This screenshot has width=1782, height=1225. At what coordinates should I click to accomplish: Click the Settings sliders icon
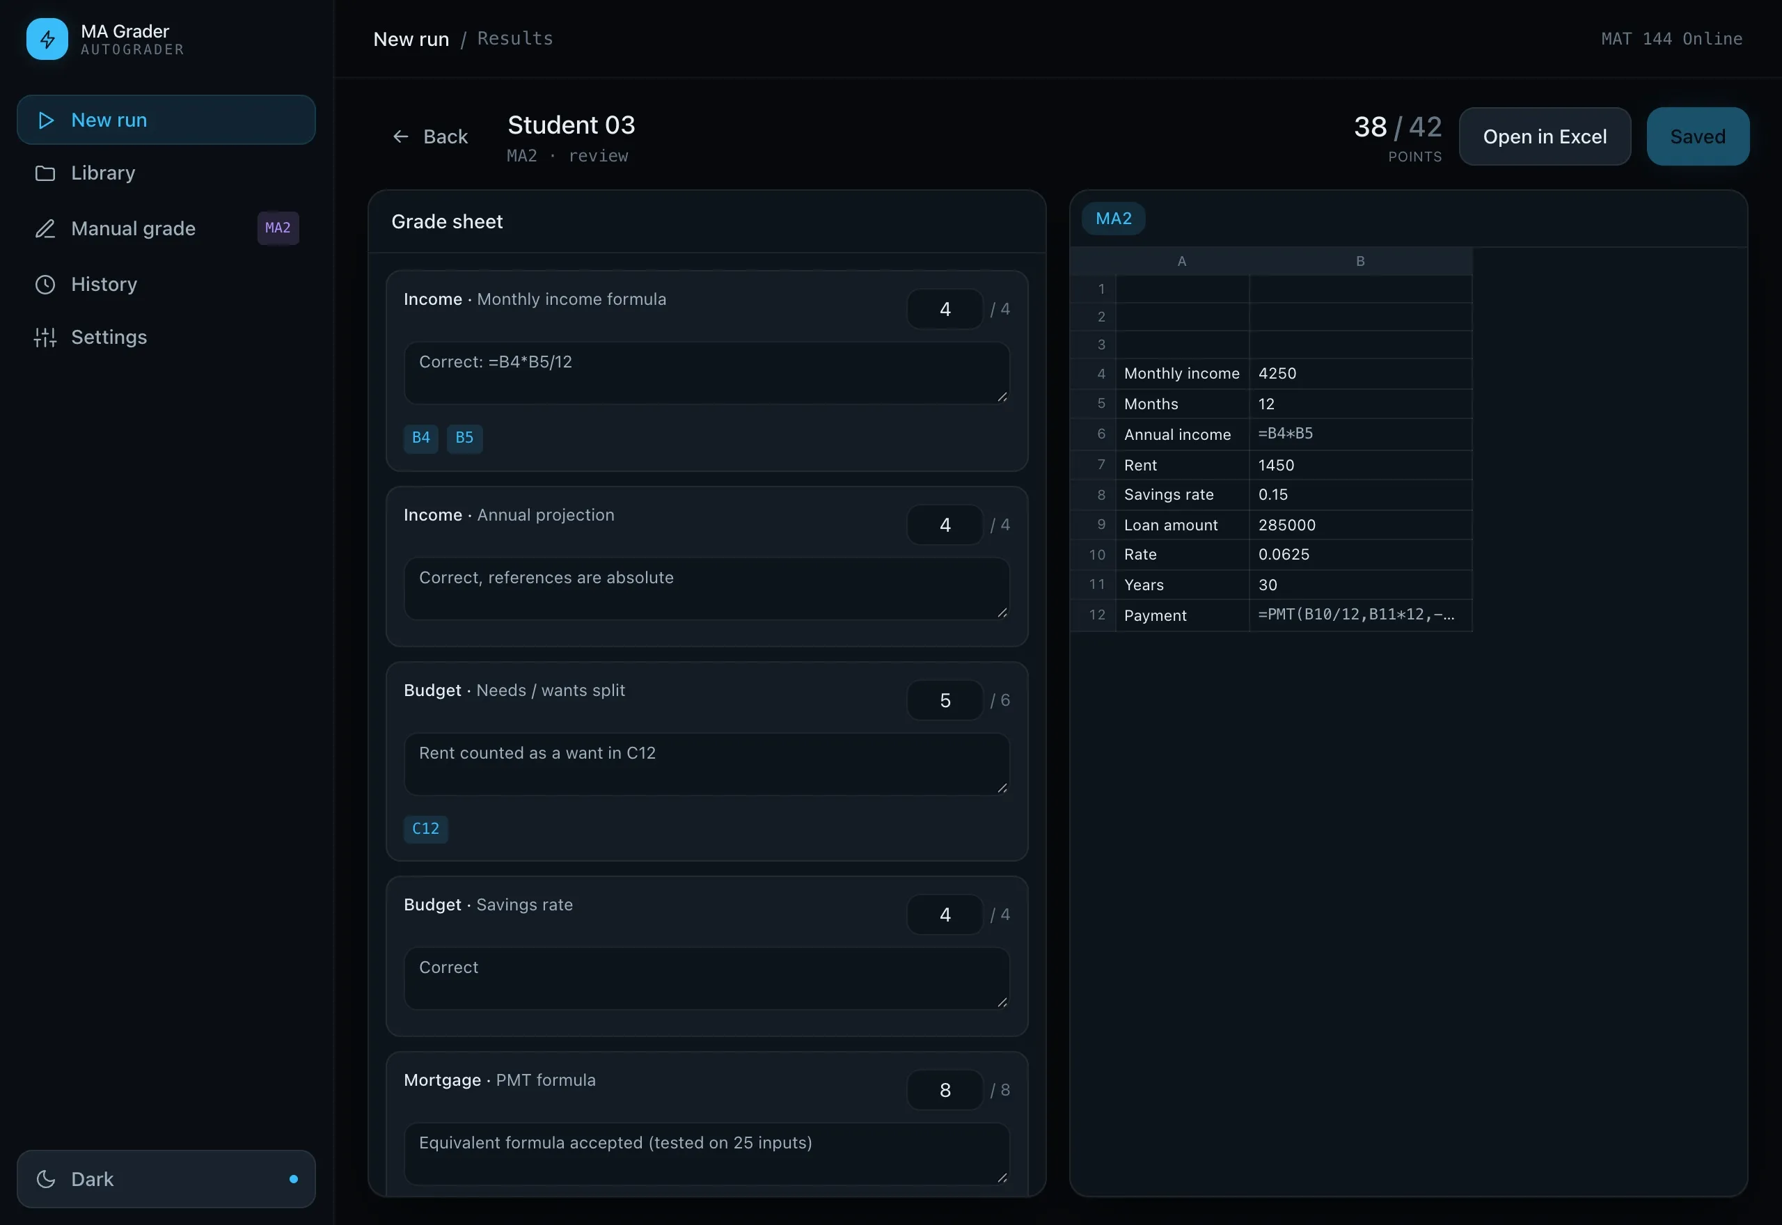[45, 338]
